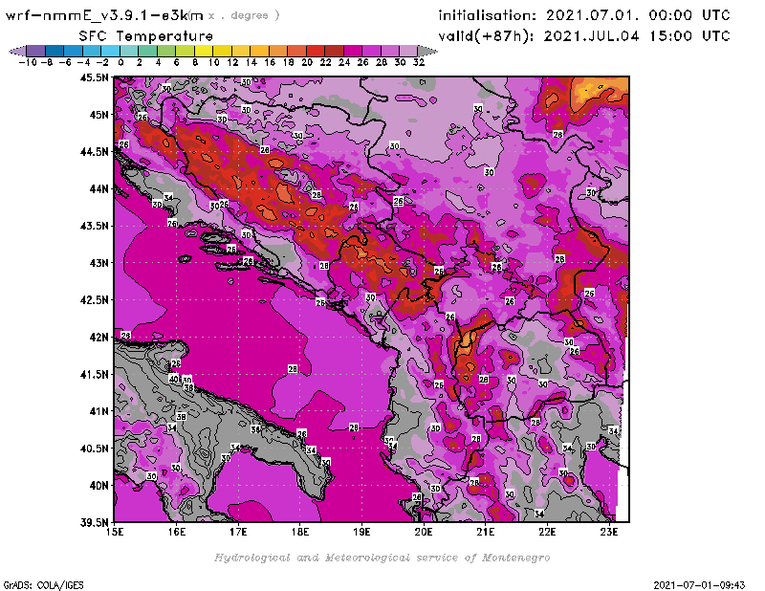Select the '19E' longitude label

point(361,532)
